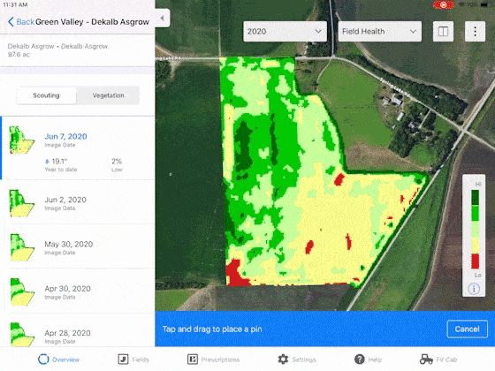Go back using the Back chevron
Viewport: 495px width, 371px height.
pyautogui.click(x=11, y=22)
